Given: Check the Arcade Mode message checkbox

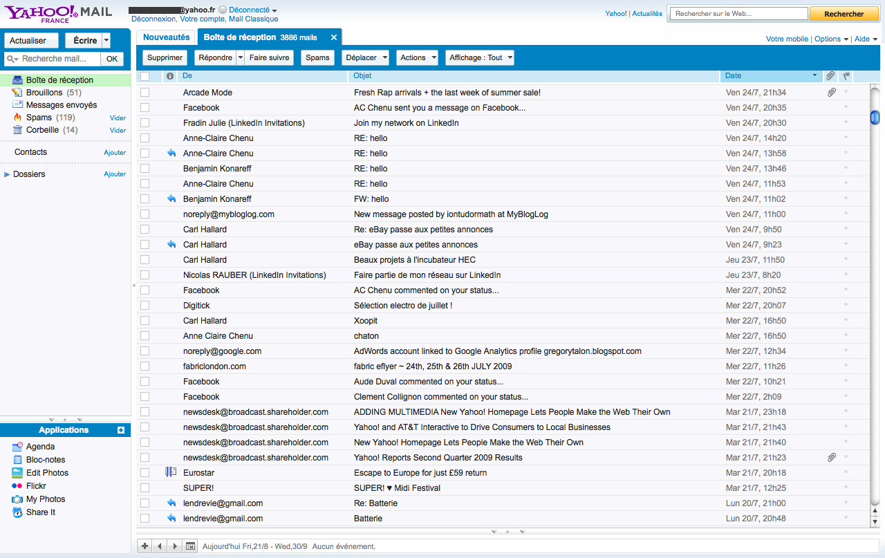Looking at the screenshot, I should click(x=145, y=93).
